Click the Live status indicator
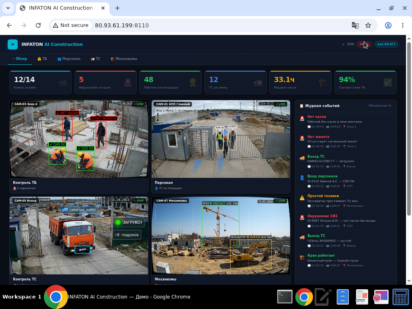 (348, 44)
